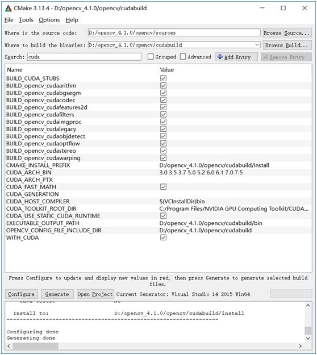Uncheck BUILD_opencv_cudacodec checkbox

pos(163,100)
